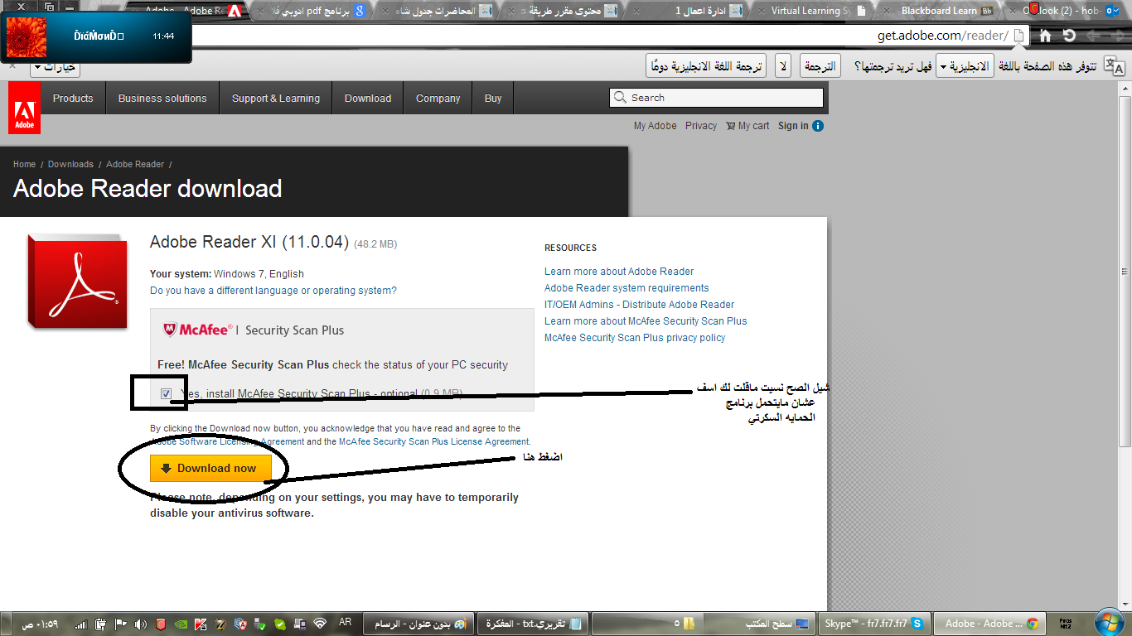Screen dimensions: 1132x636
Task: Open the Business solutions menu
Action: tap(162, 98)
